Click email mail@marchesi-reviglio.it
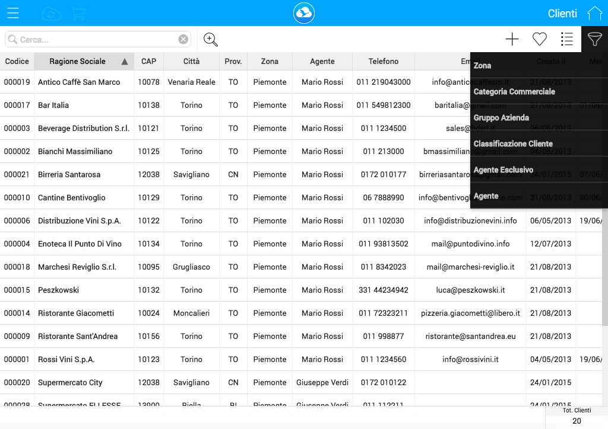608x429 pixels. tap(470, 267)
